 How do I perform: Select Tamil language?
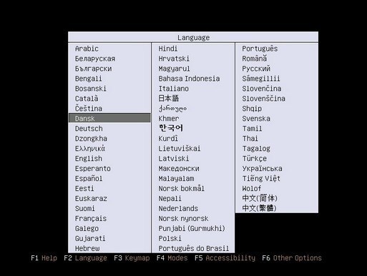coord(252,129)
